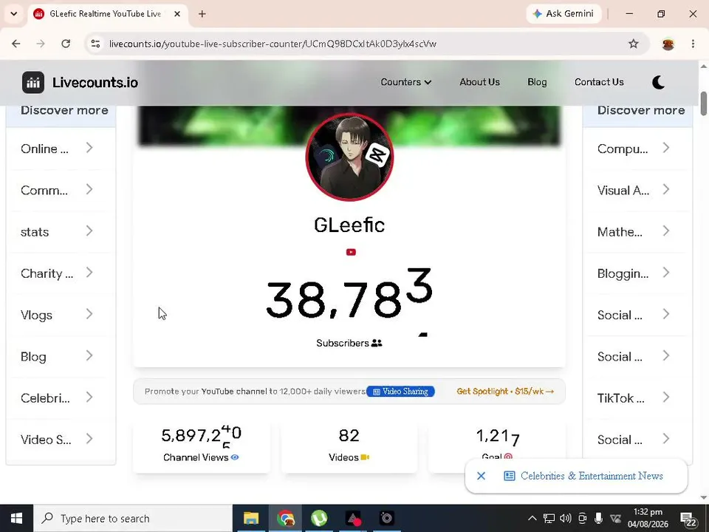Expand the Comm... category chevron
The width and height of the screenshot is (709, 532).
click(89, 190)
